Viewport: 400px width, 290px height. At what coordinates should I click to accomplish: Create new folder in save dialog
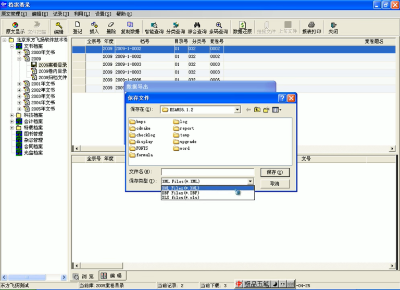click(x=266, y=110)
